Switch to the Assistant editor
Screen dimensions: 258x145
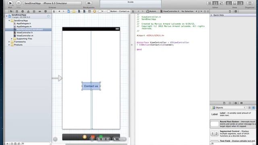215,3
